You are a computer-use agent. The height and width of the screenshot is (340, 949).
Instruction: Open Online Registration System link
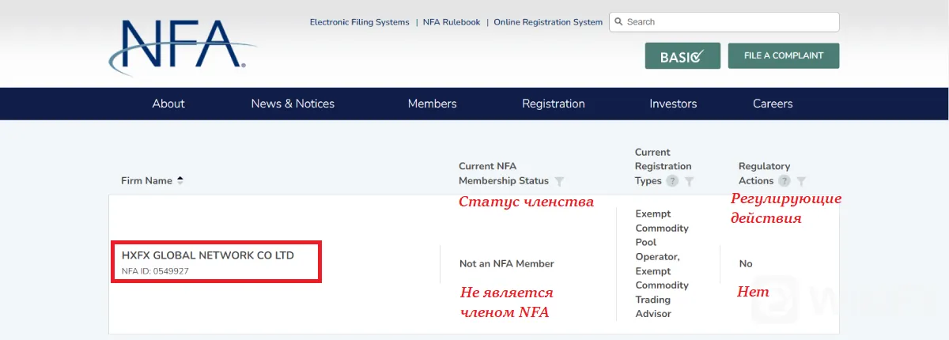(548, 22)
